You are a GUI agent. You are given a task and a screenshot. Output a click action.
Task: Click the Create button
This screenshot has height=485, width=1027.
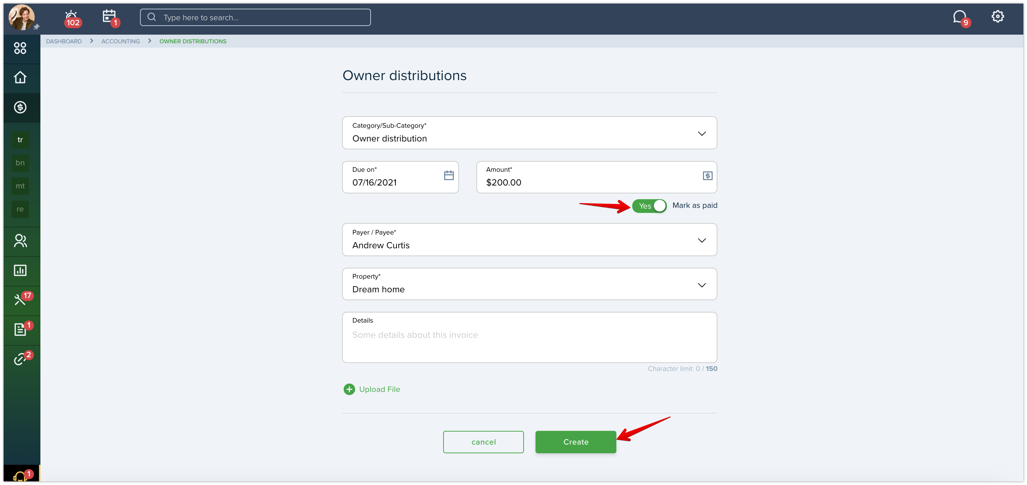576,442
